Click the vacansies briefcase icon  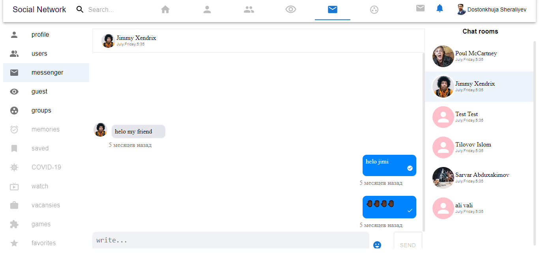click(14, 205)
